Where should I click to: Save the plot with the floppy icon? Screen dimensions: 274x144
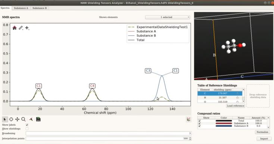(38, 119)
